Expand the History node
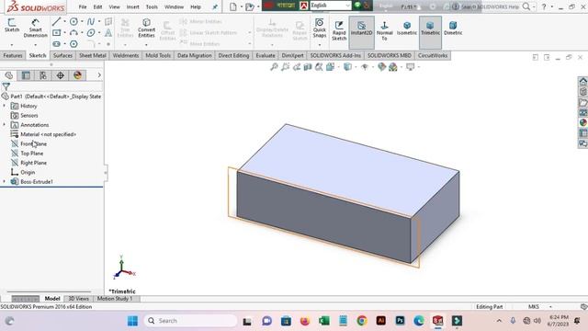588x331 pixels. point(4,106)
